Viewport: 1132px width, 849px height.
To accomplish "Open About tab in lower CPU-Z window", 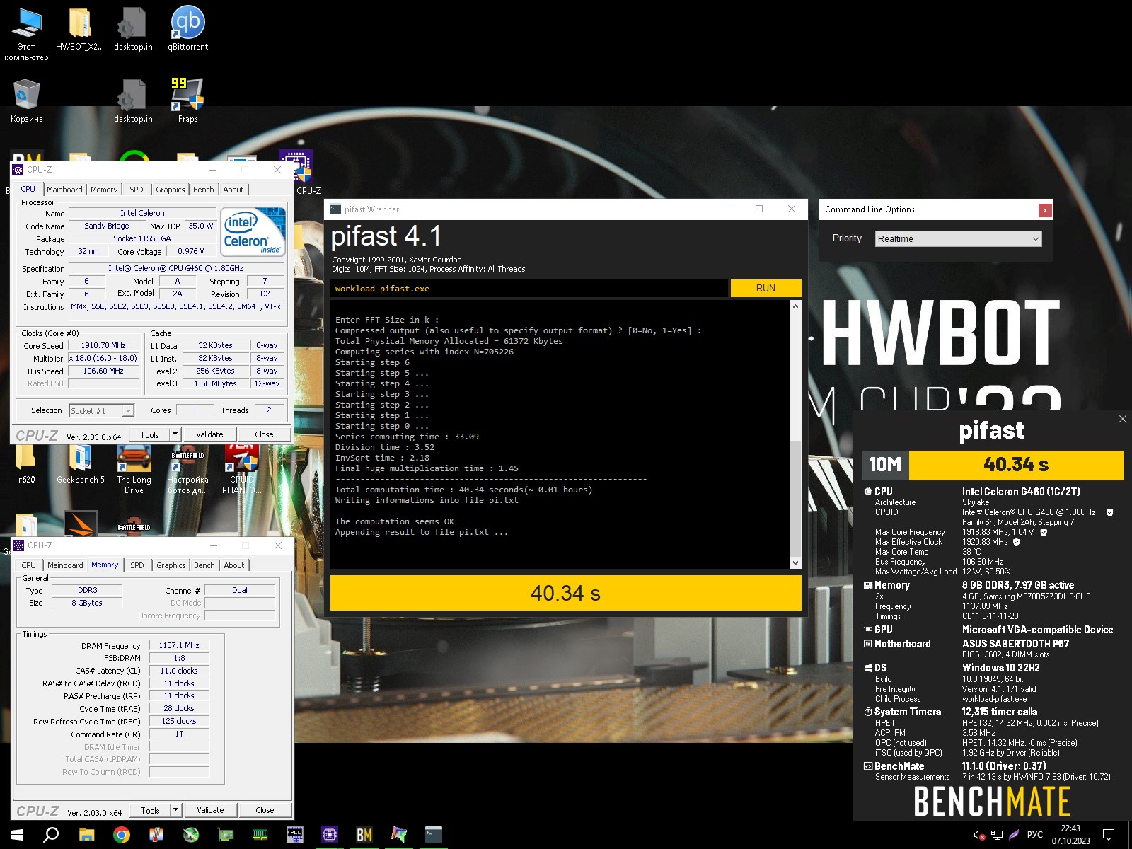I will (x=234, y=565).
